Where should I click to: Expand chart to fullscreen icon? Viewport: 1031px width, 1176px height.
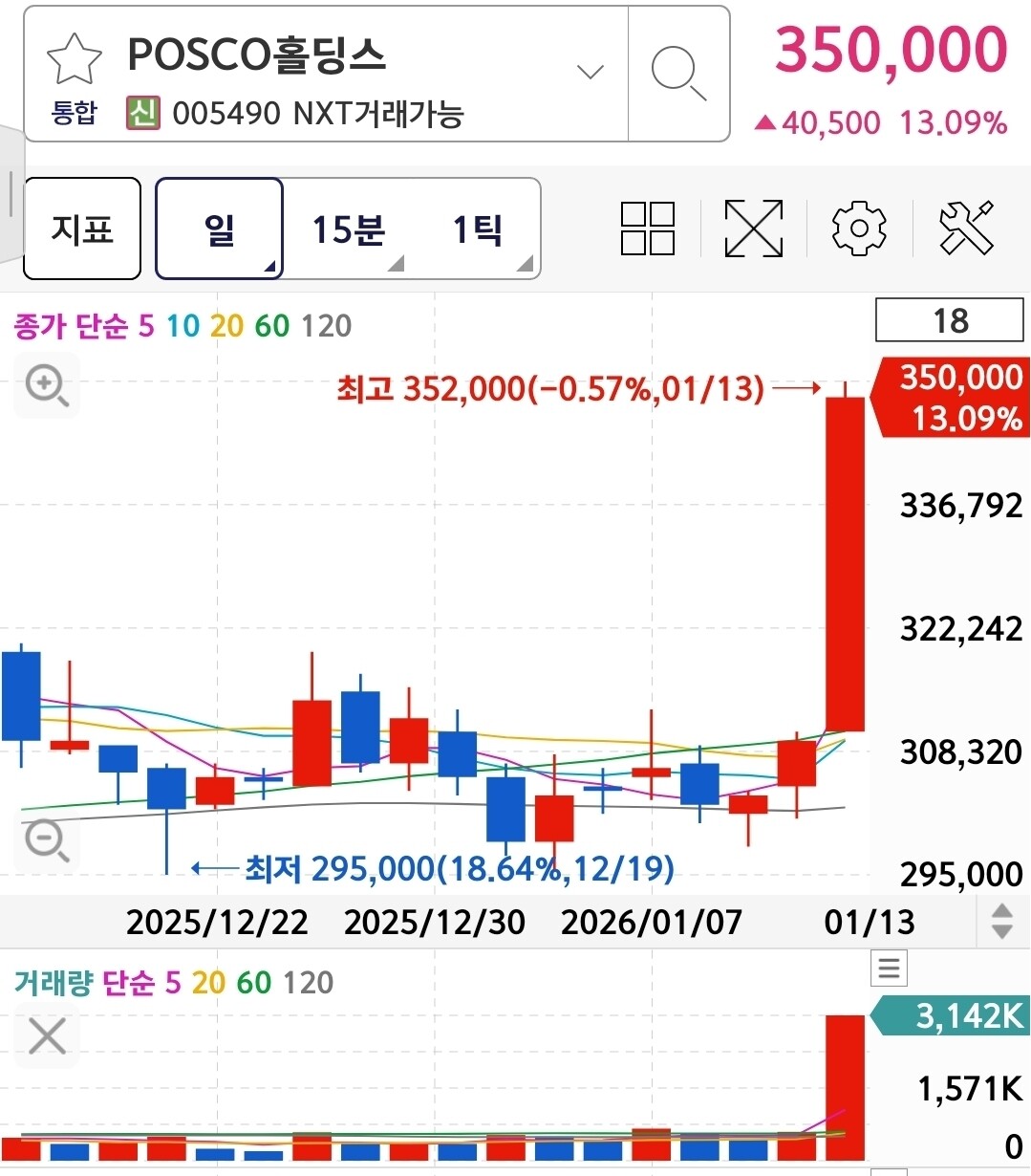point(754,229)
